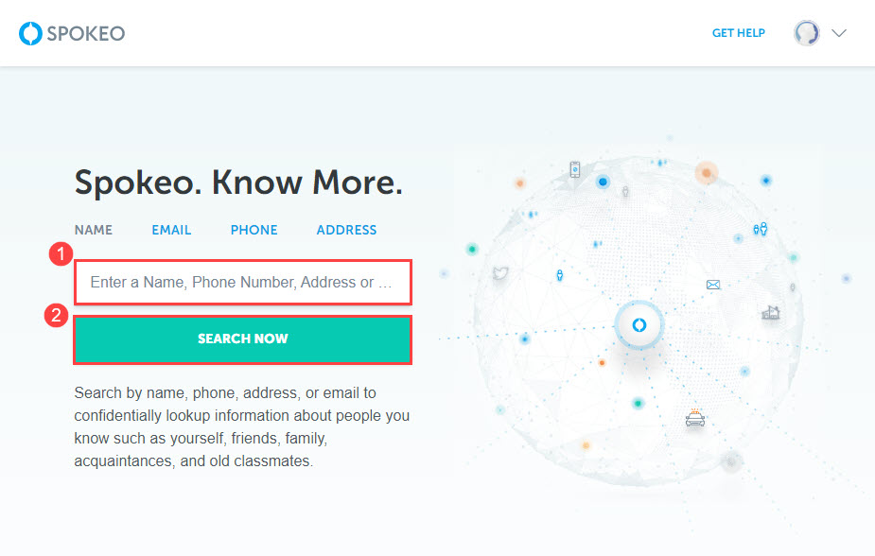Click the SEARCH NOW button
The width and height of the screenshot is (875, 556).
pyautogui.click(x=243, y=339)
